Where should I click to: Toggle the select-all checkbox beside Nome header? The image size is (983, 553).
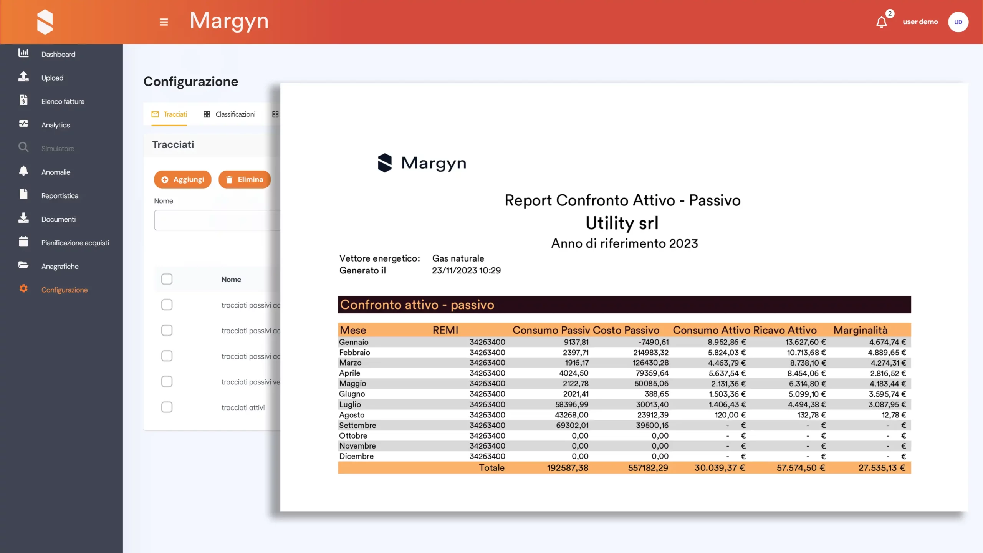tap(167, 279)
